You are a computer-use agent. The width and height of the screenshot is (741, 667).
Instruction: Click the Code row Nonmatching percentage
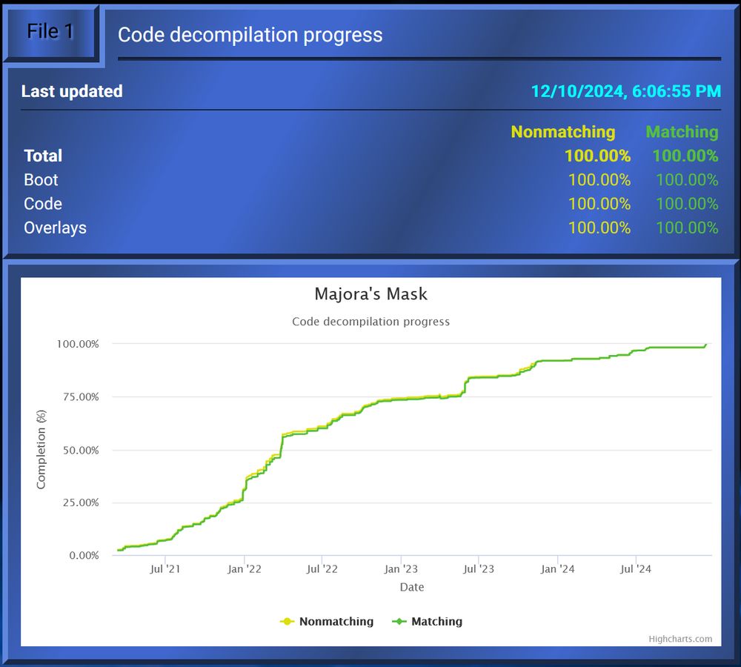599,204
